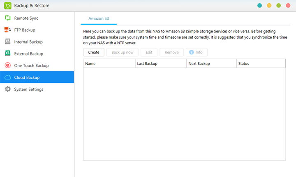
Task: Click the Last Backup column header
Action: pos(160,64)
